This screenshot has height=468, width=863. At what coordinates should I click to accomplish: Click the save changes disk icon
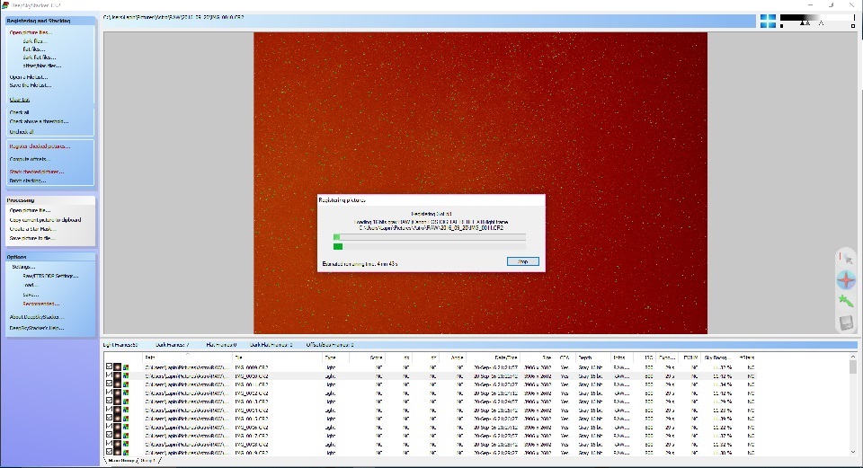(x=845, y=322)
